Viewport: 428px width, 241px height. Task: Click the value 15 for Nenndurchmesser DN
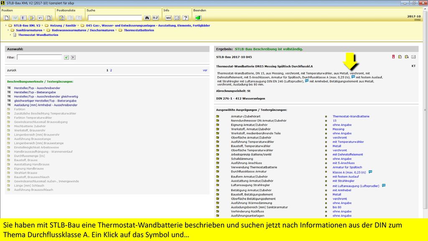click(334, 120)
